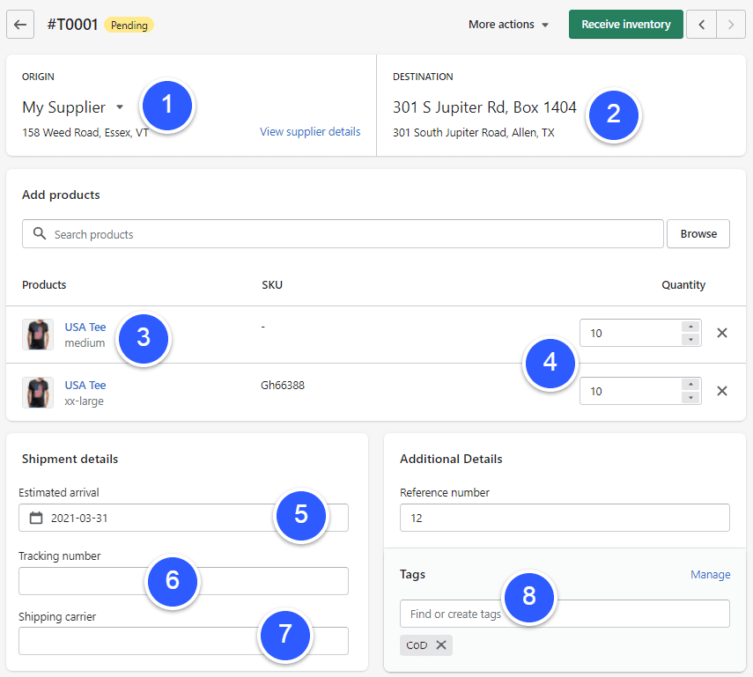Click the #T0001 transfer title

click(x=72, y=25)
